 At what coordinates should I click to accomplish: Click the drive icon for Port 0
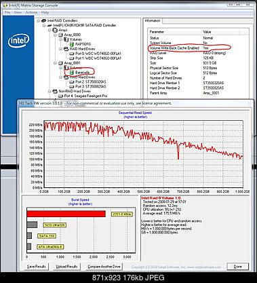tap(72, 54)
